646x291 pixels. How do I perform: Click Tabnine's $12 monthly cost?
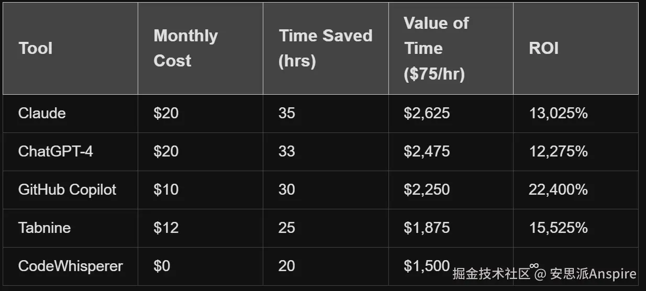(166, 228)
